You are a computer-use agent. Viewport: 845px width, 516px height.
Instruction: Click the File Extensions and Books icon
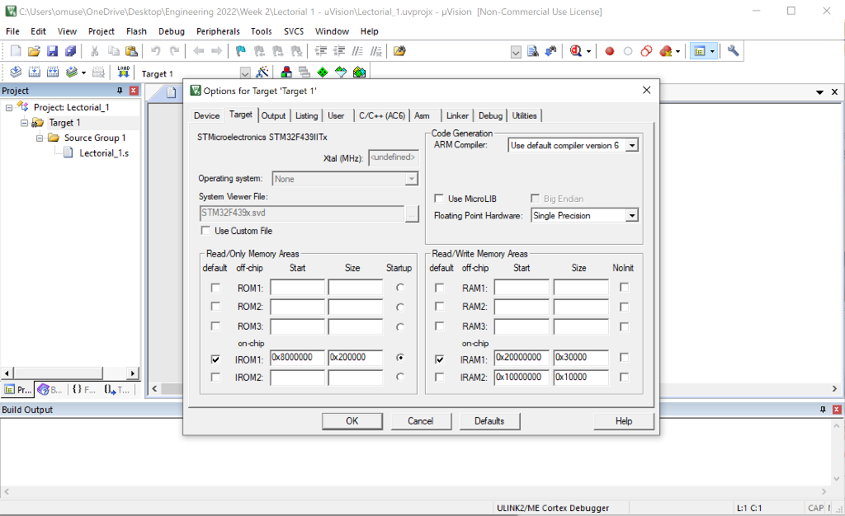(x=286, y=72)
